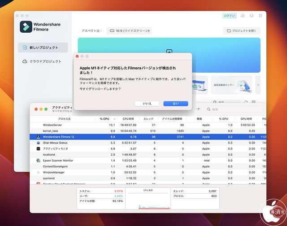Select 新しいプロジェクト in Filmora sidebar
Viewport: 287px width, 226px height.
coord(43,48)
